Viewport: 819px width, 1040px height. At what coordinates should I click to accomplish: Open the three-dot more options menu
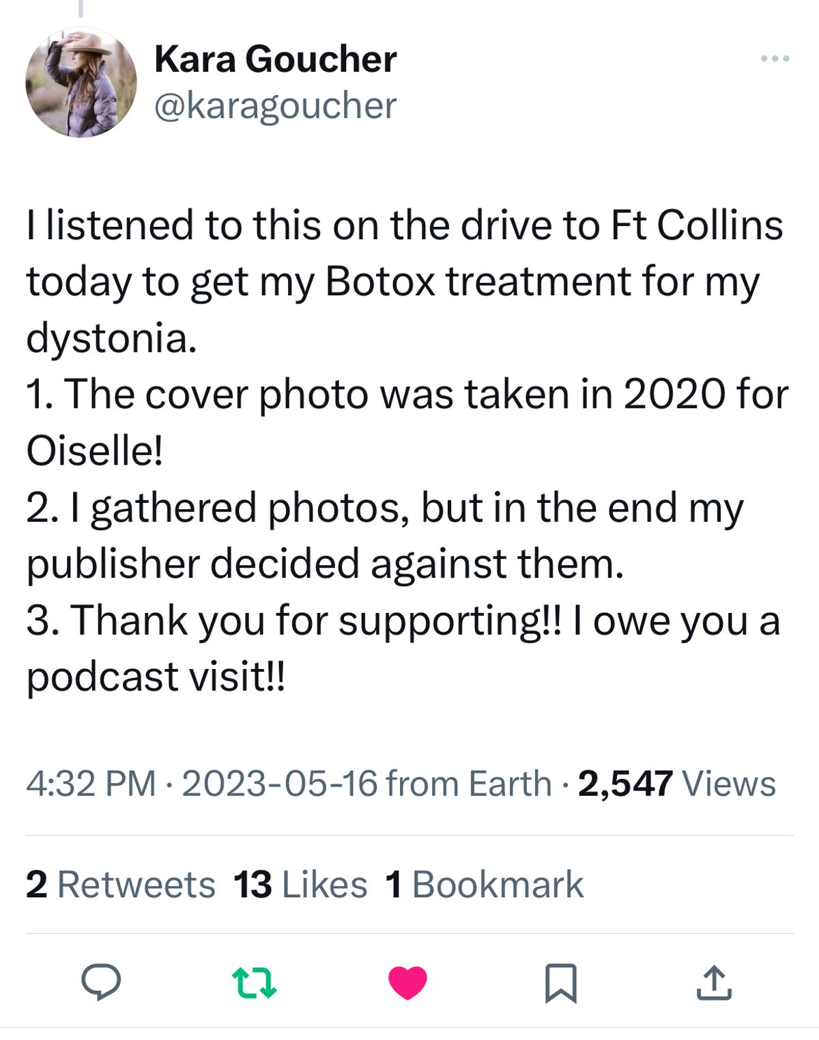pyautogui.click(x=775, y=59)
